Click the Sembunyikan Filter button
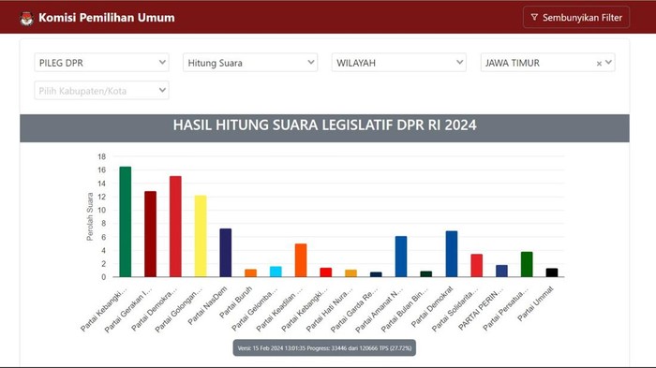The image size is (656, 368). point(576,17)
